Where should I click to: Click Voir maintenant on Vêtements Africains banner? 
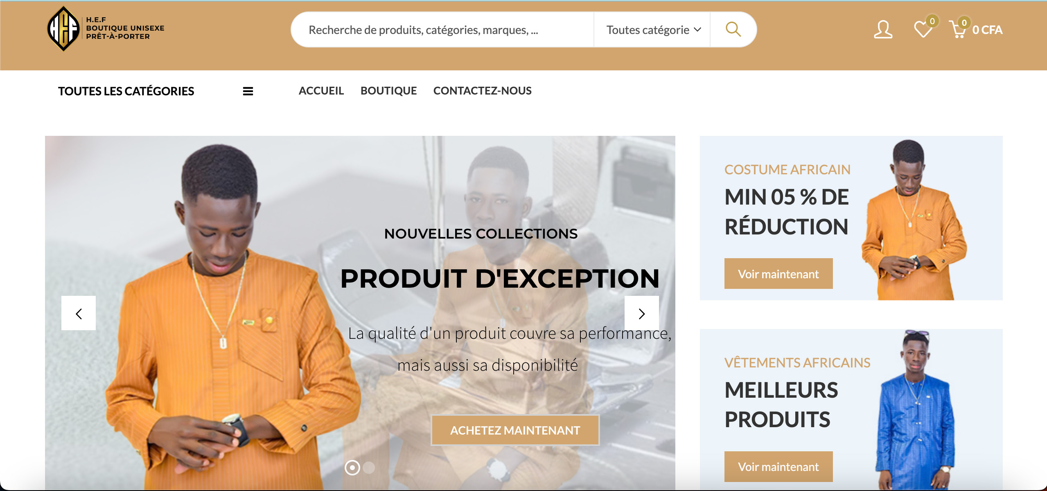click(x=778, y=466)
